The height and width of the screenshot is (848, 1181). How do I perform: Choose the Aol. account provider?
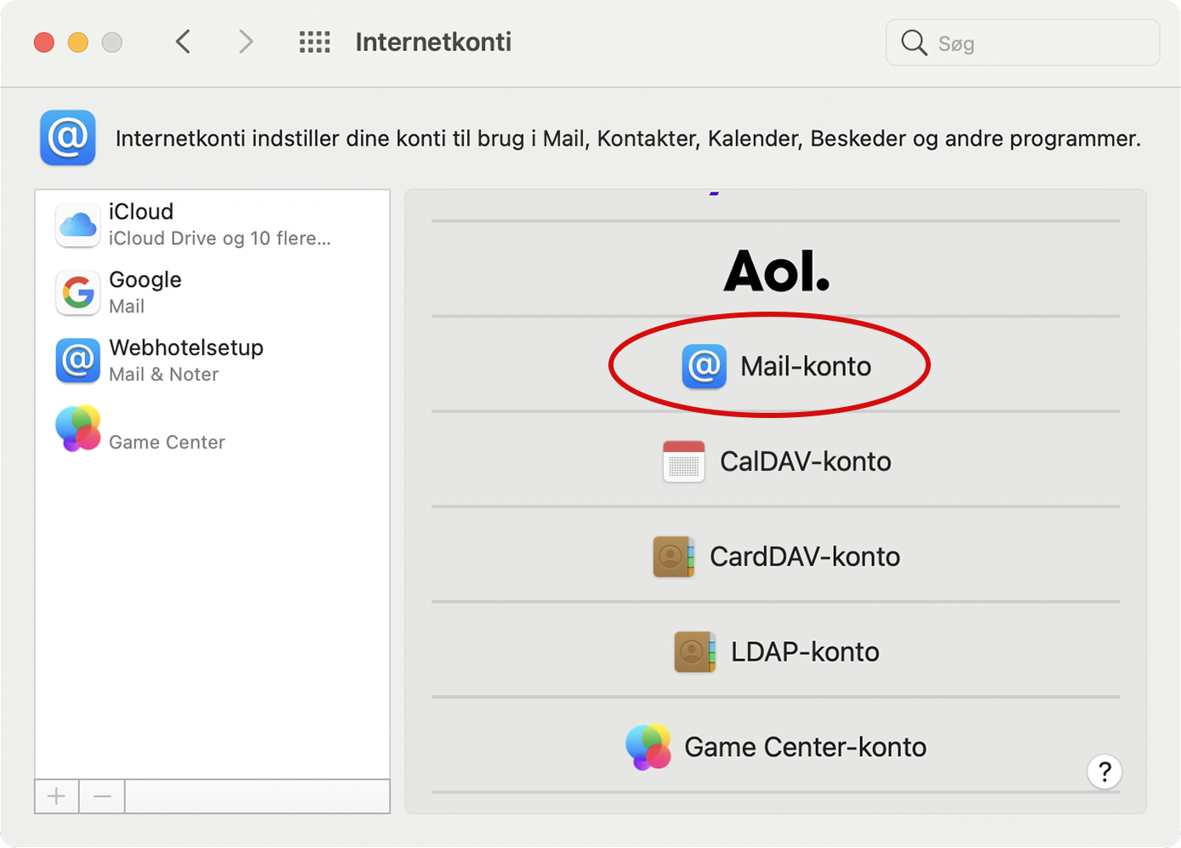tap(776, 270)
